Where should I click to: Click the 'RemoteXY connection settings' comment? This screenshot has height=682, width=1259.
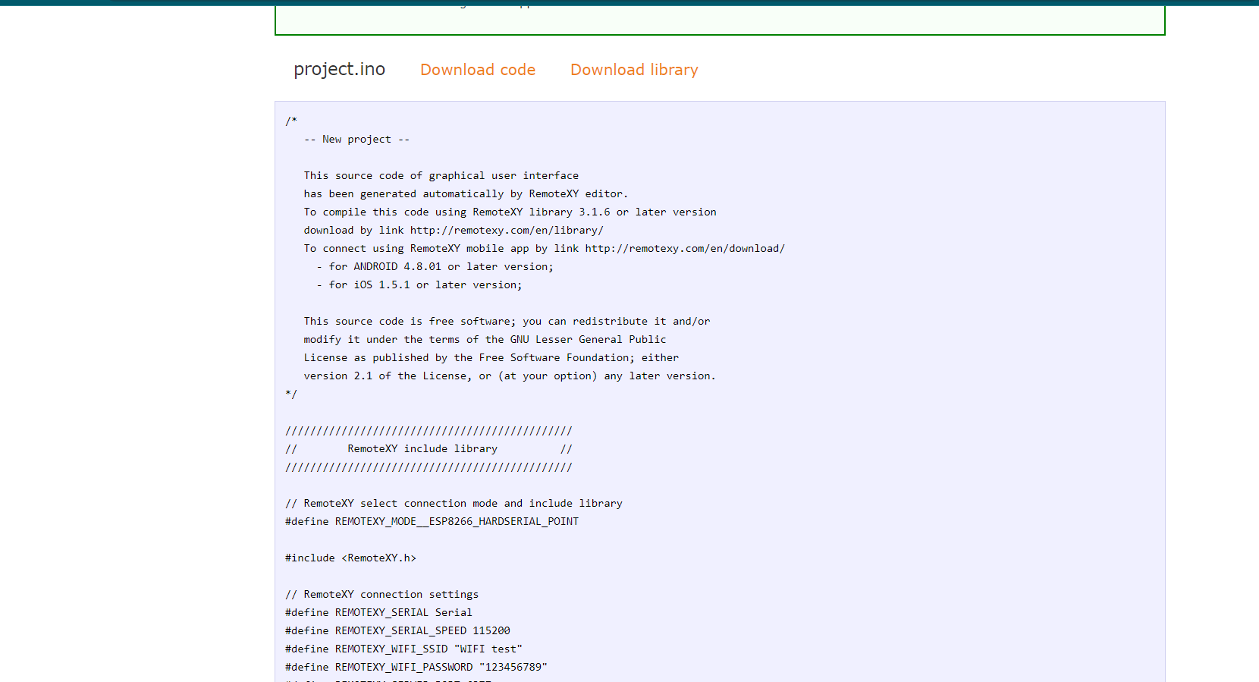click(381, 595)
